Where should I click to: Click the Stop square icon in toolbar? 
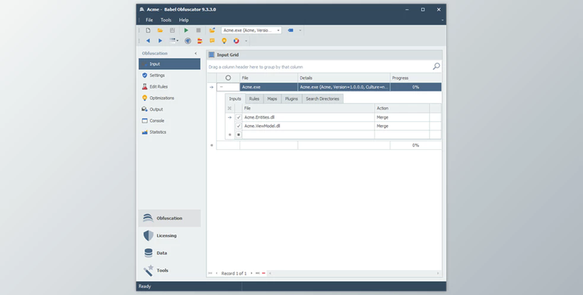click(198, 30)
